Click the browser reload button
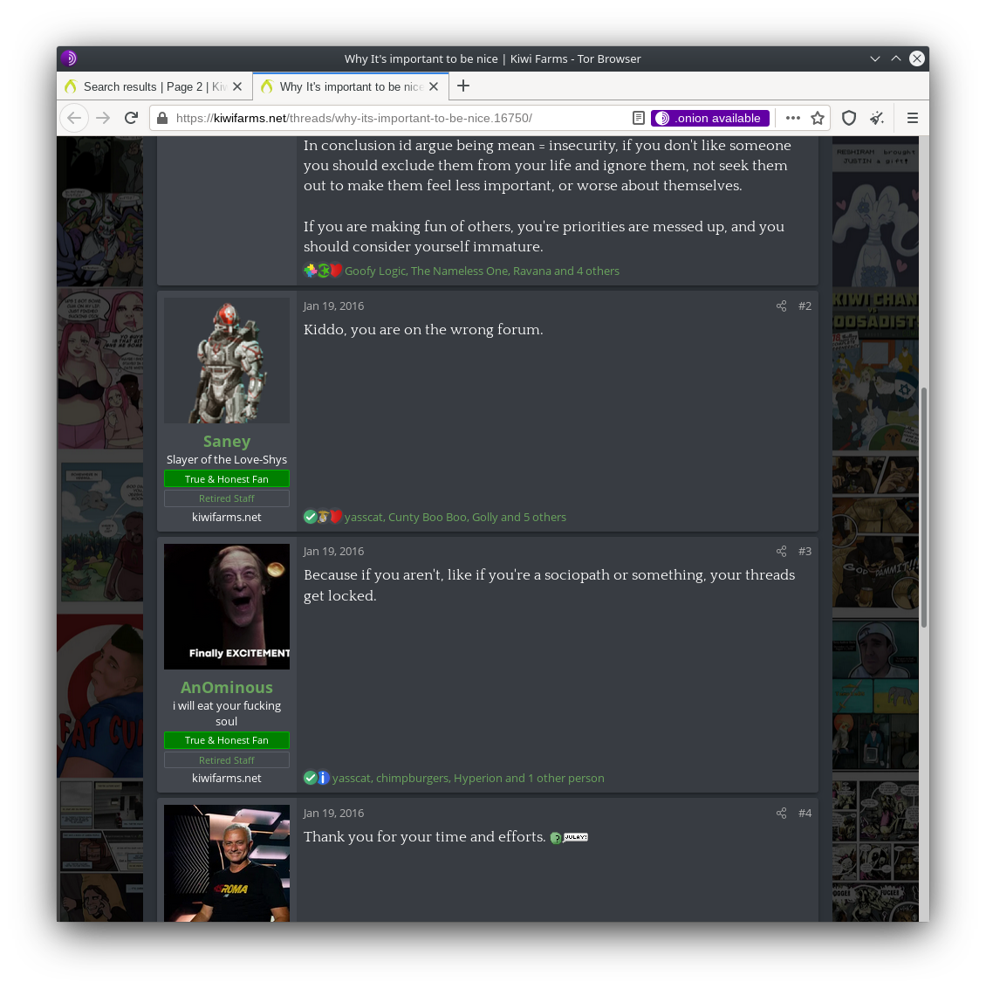Viewport: 986px width, 989px height. pyautogui.click(x=131, y=118)
